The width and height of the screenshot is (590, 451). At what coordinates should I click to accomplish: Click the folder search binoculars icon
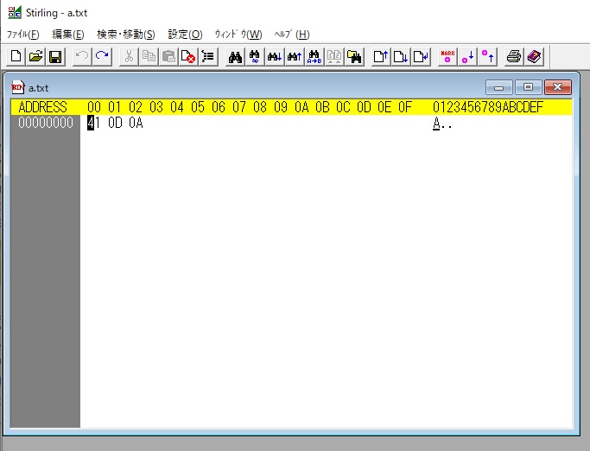[354, 57]
